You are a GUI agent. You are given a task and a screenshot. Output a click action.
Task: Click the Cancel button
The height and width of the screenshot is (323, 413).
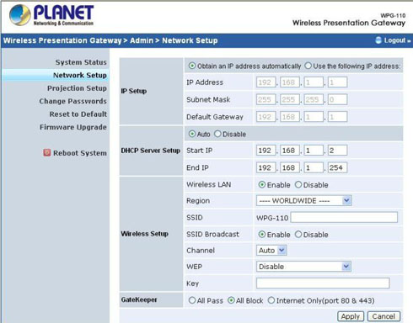coord(383,316)
